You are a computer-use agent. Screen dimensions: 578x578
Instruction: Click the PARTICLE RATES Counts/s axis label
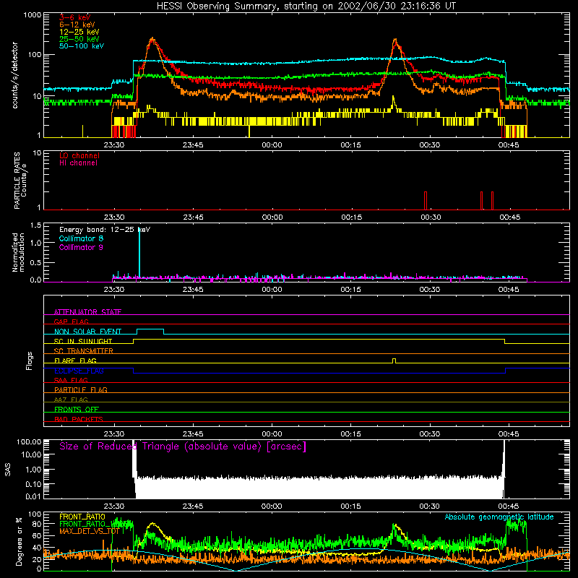(x=20, y=181)
